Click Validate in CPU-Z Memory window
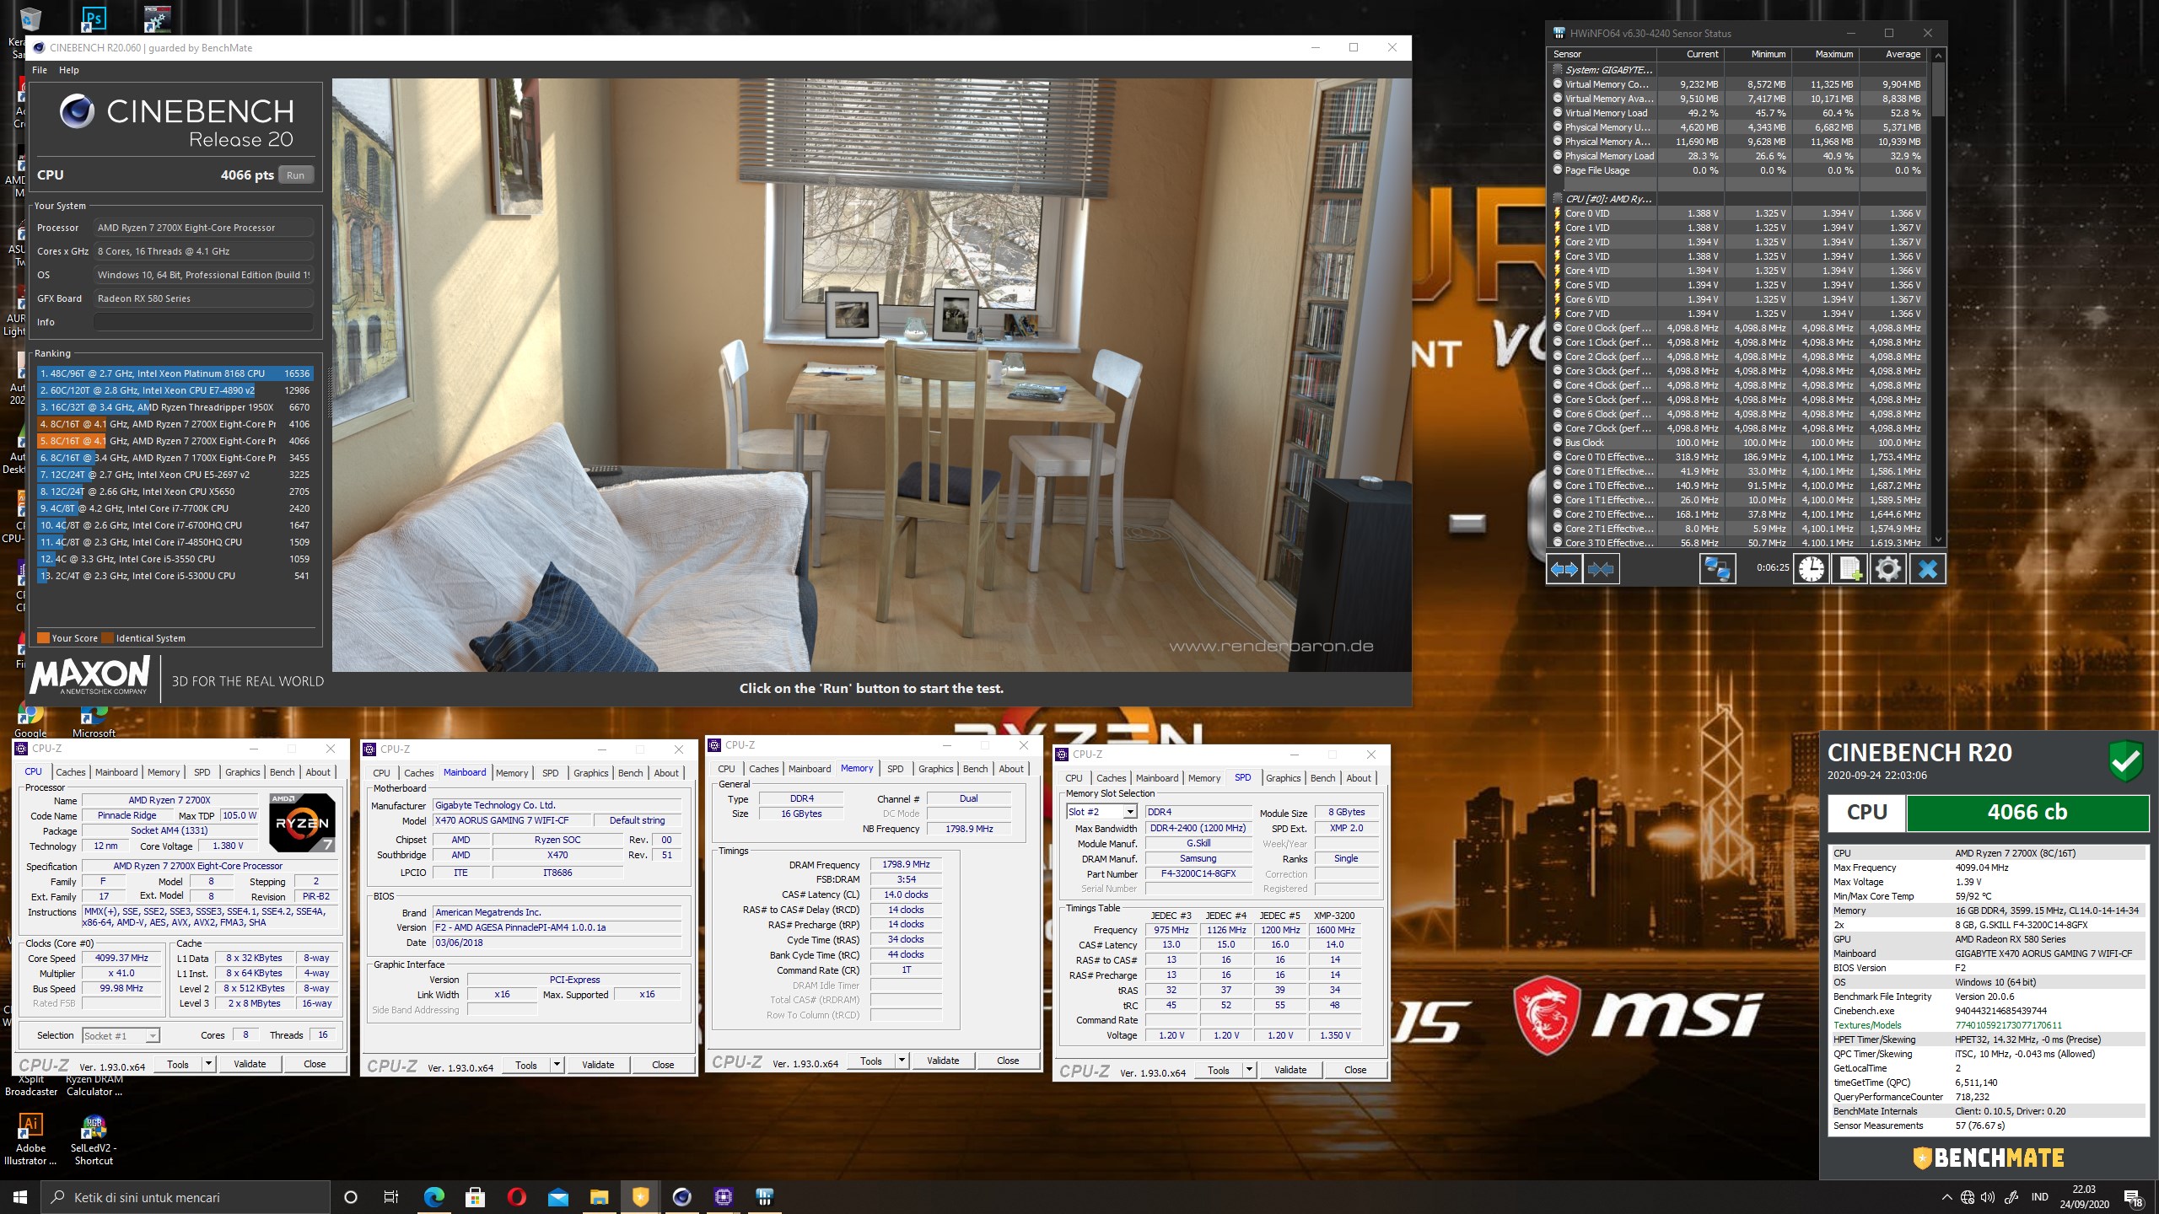The width and height of the screenshot is (2159, 1214). pos(943,1061)
